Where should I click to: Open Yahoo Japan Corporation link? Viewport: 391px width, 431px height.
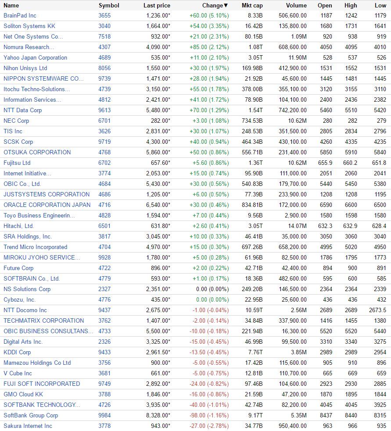point(35,58)
